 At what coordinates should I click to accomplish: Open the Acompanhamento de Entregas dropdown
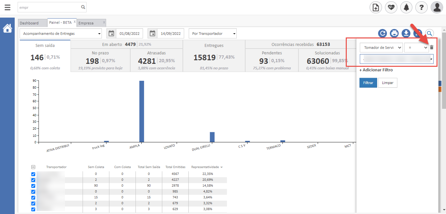(61, 34)
